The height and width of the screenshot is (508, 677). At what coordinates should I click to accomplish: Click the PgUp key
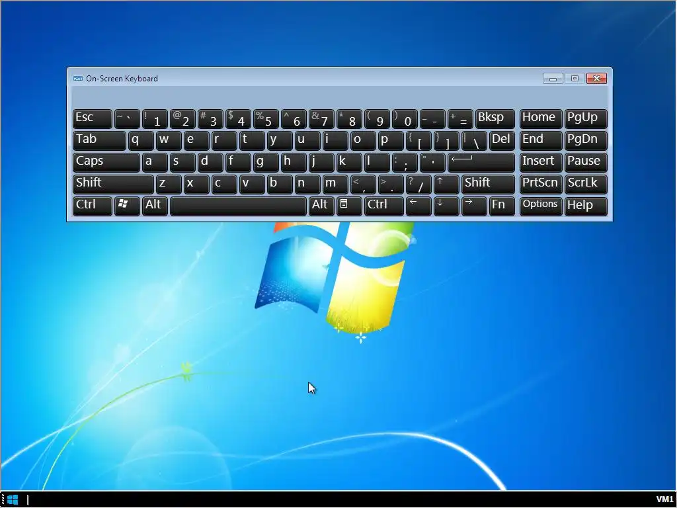pyautogui.click(x=586, y=119)
